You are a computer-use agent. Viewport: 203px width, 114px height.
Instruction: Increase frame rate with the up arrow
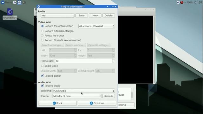(114, 60)
